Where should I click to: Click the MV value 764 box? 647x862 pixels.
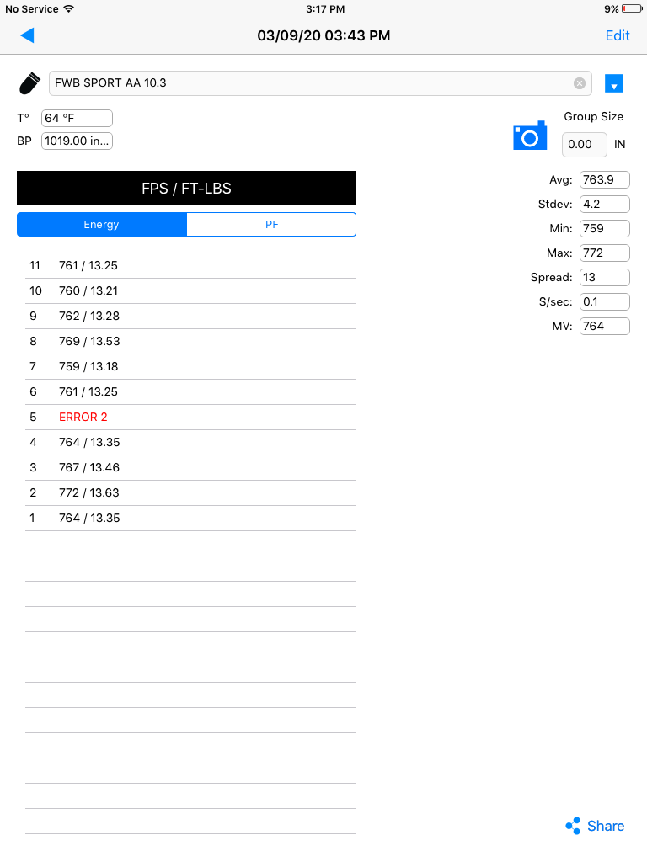click(x=605, y=326)
